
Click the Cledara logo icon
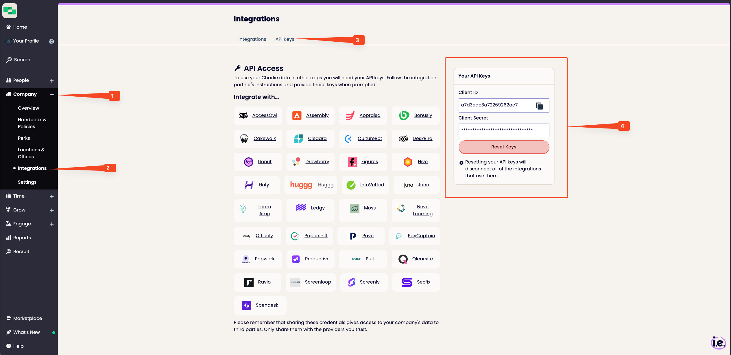[x=299, y=139]
